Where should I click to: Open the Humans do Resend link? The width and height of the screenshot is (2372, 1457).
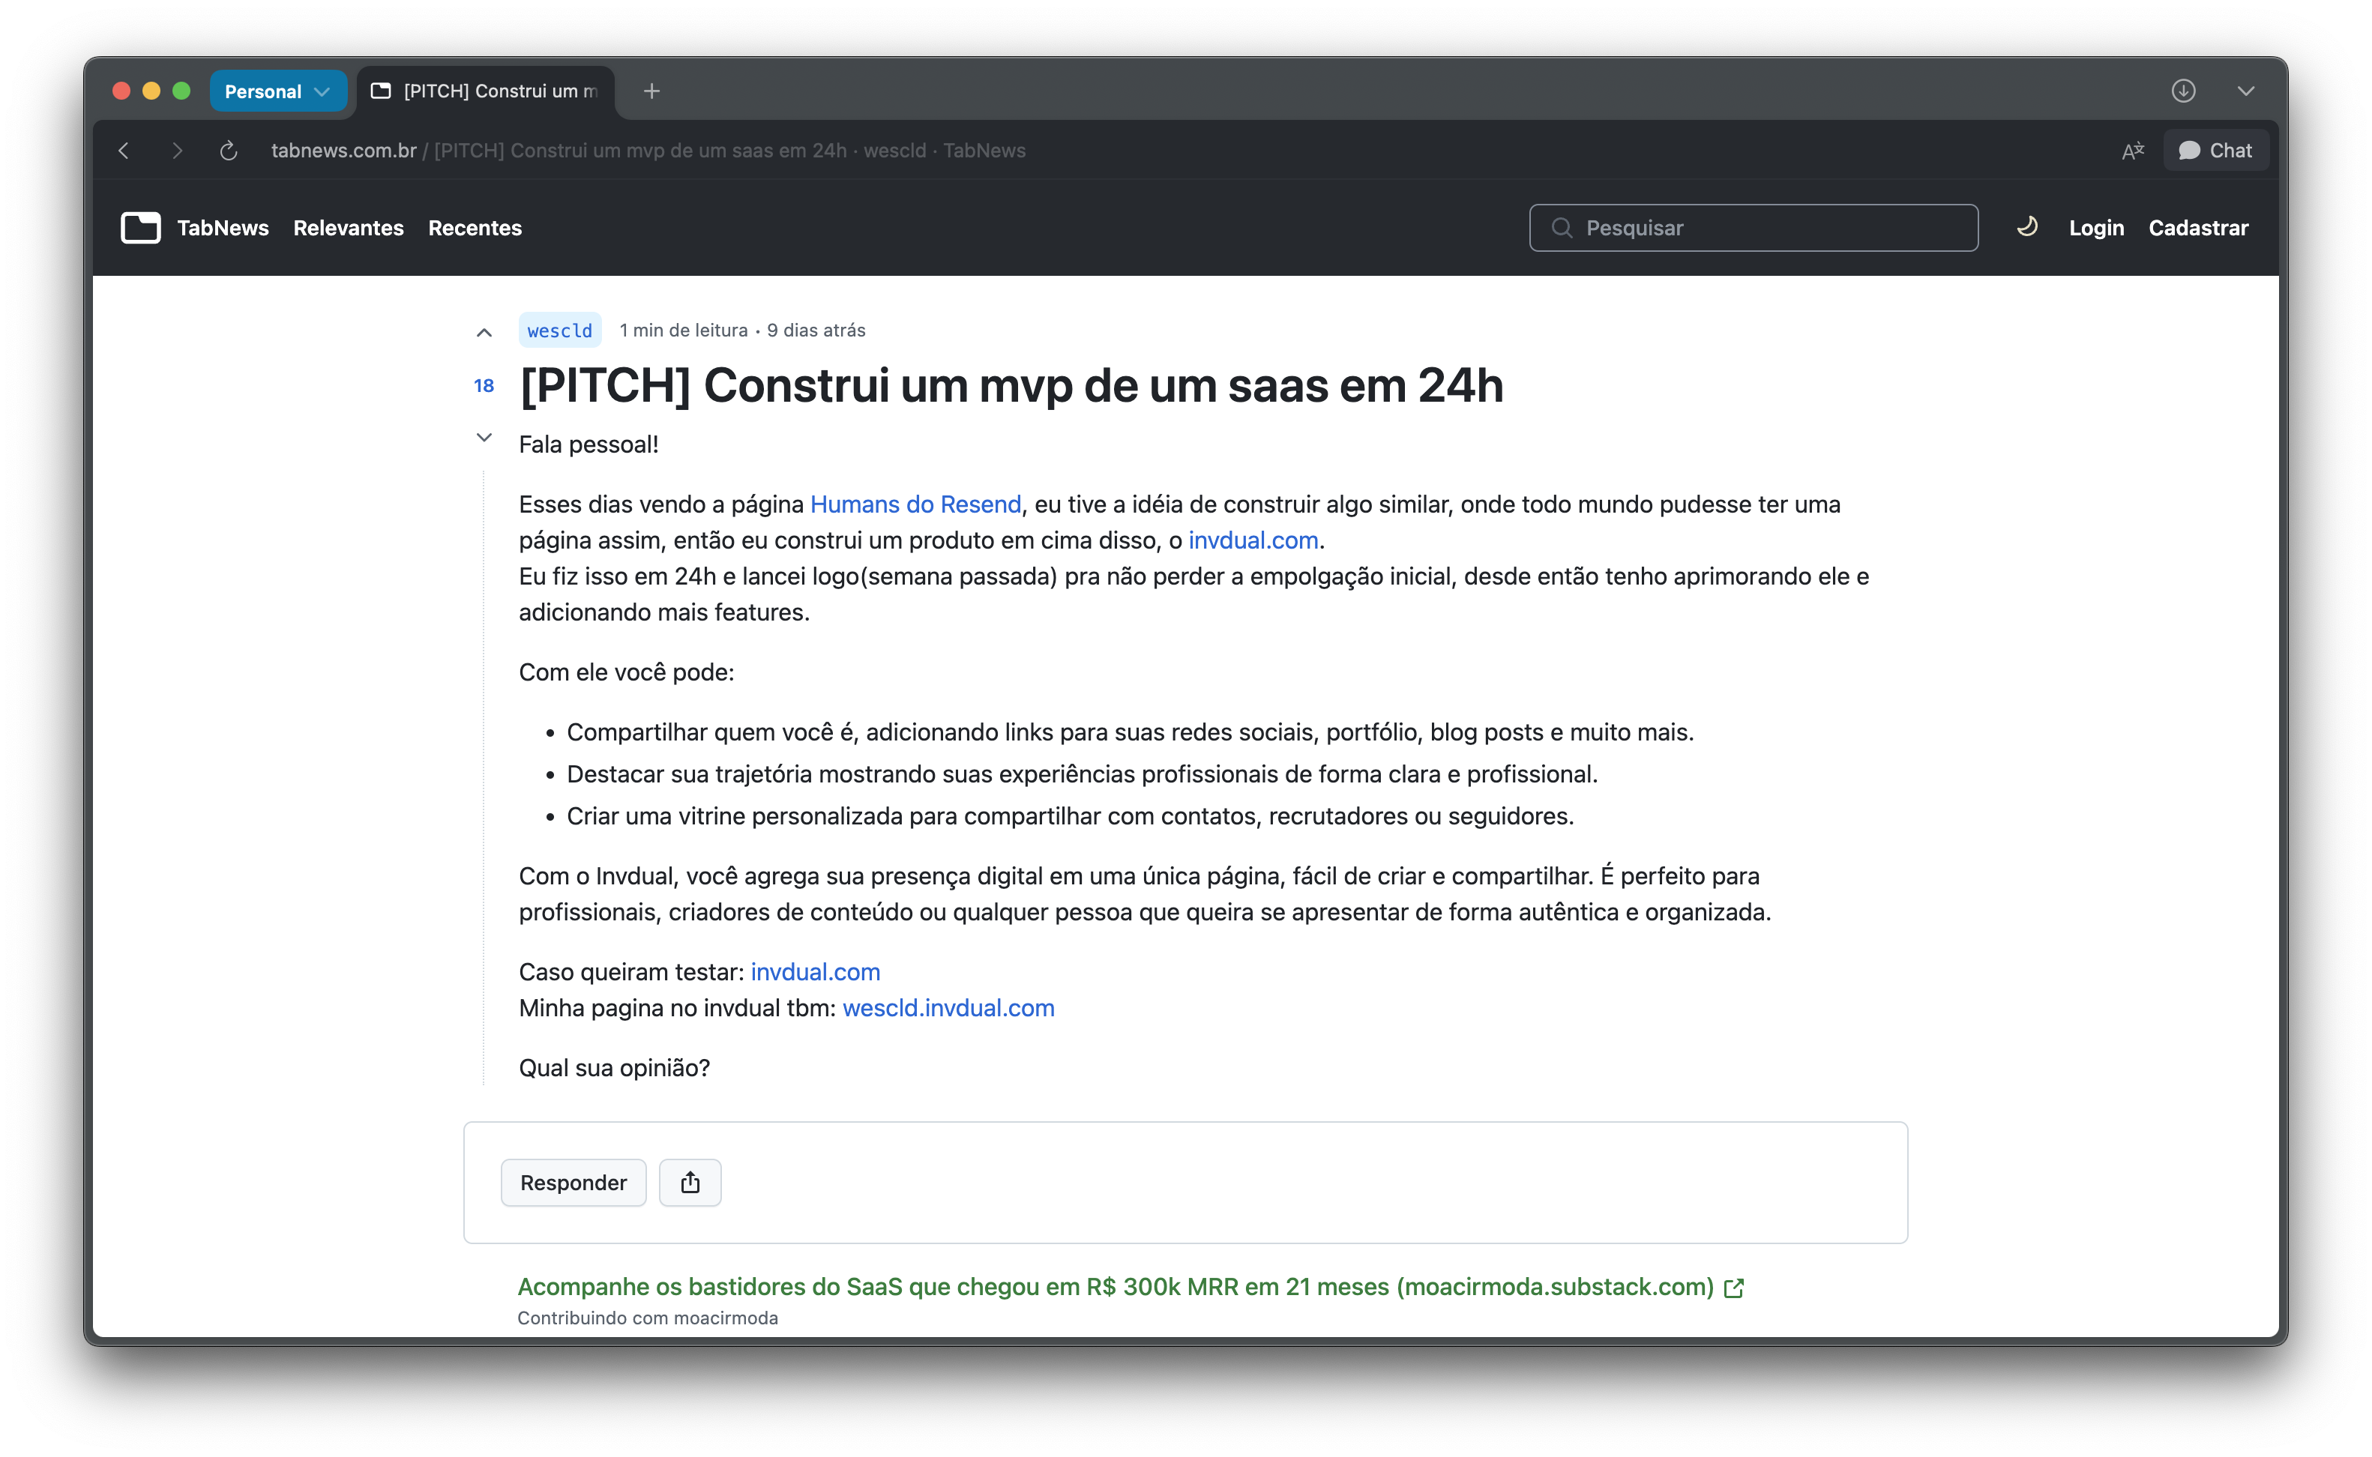pos(915,504)
